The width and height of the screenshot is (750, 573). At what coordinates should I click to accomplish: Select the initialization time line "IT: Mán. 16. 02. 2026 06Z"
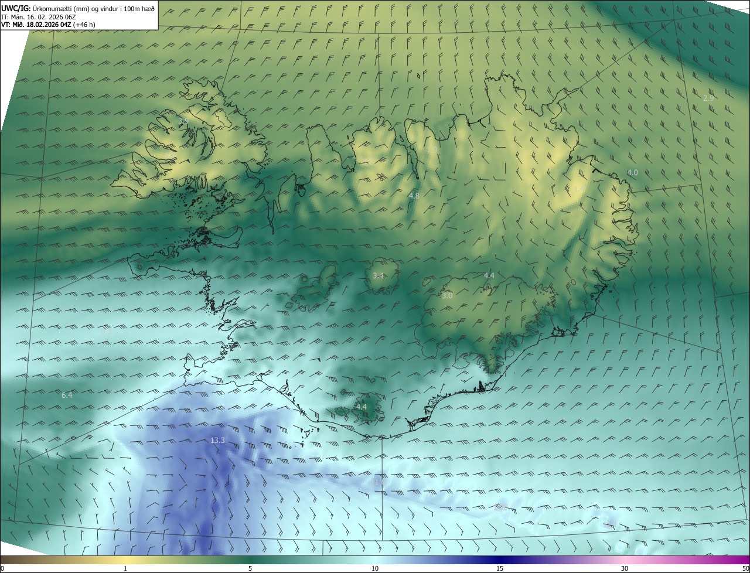pos(39,17)
